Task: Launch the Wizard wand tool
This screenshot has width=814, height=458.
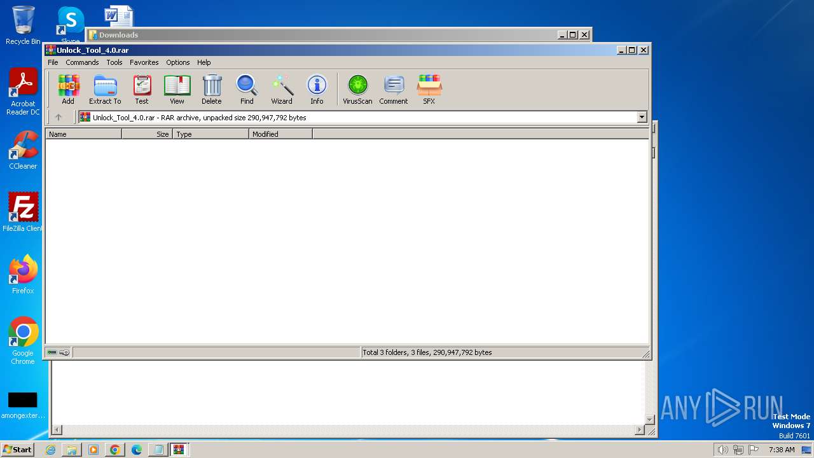Action: point(282,89)
